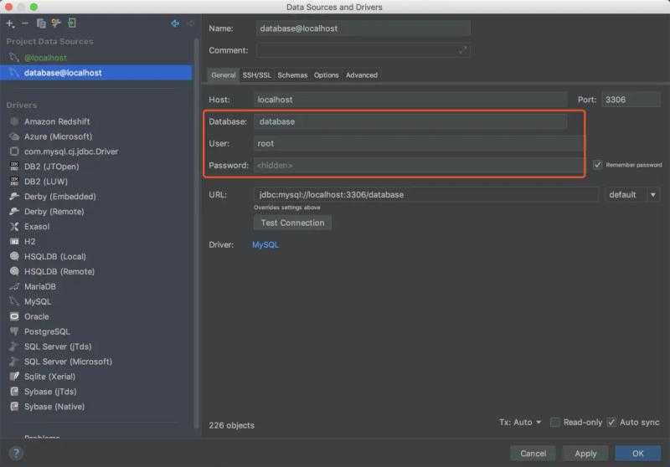
Task: Open the help question mark button
Action: click(16, 454)
